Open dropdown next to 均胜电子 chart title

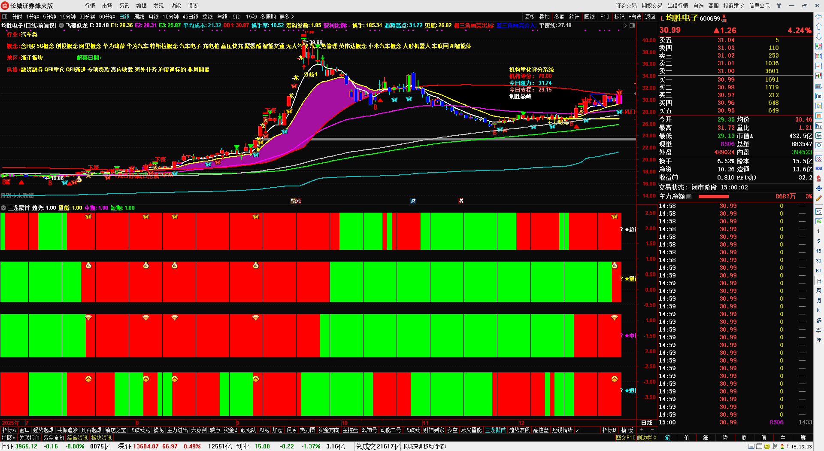coord(61,25)
